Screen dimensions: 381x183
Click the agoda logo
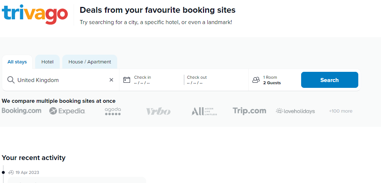pos(113,111)
